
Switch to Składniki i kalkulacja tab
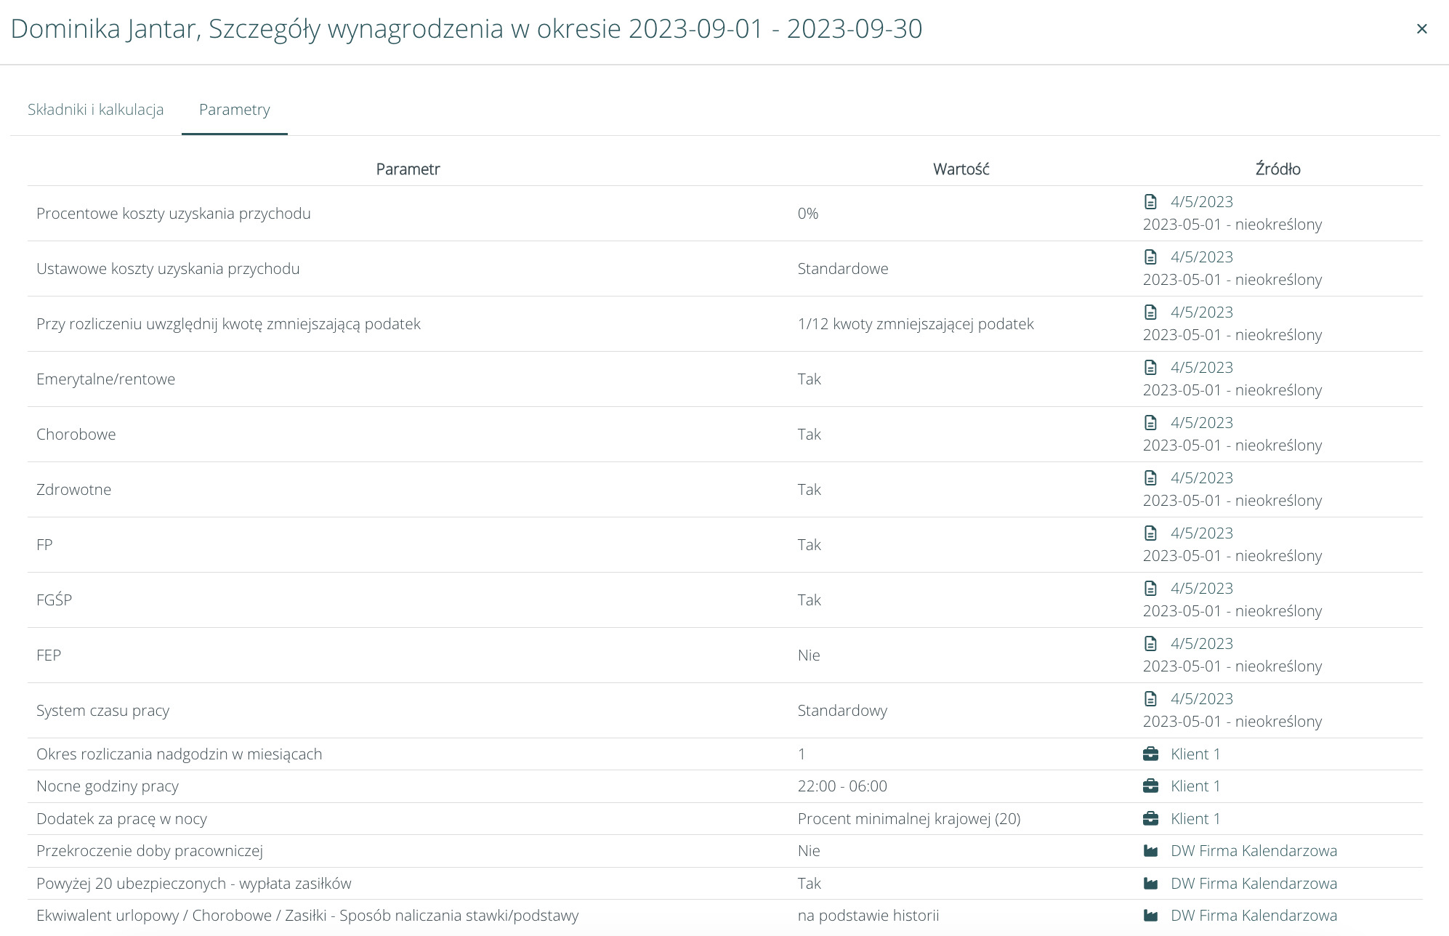pyautogui.click(x=95, y=110)
